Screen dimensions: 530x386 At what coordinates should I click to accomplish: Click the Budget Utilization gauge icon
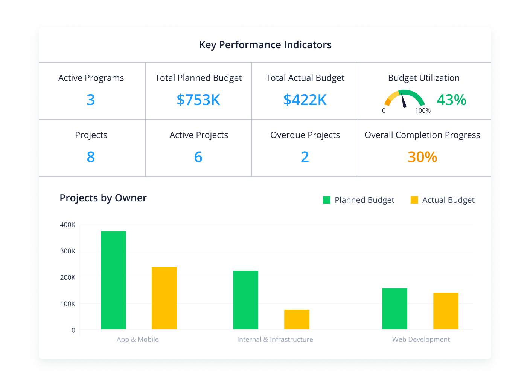tap(404, 100)
